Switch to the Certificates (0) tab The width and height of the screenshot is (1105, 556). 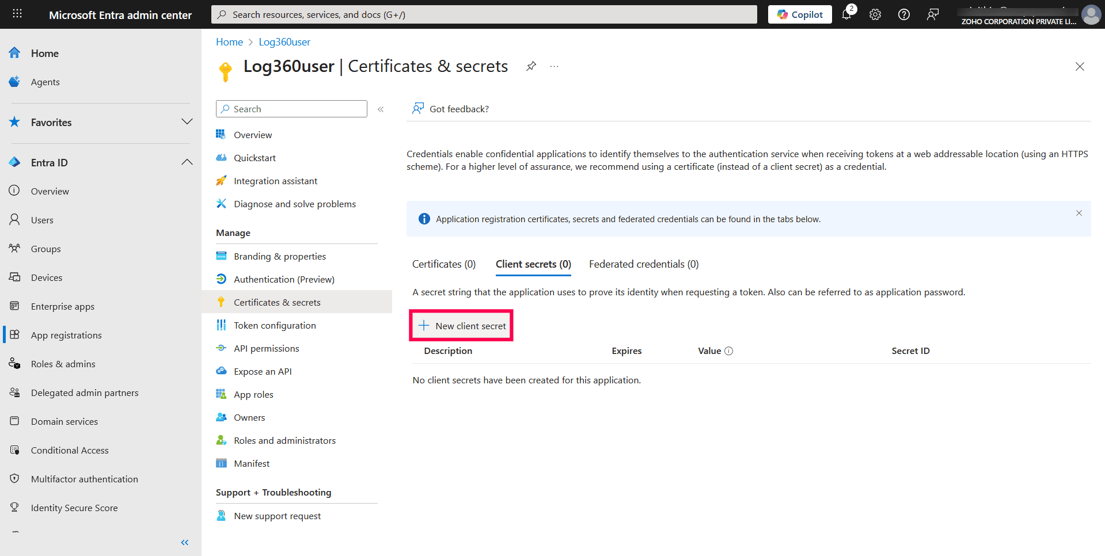click(443, 264)
